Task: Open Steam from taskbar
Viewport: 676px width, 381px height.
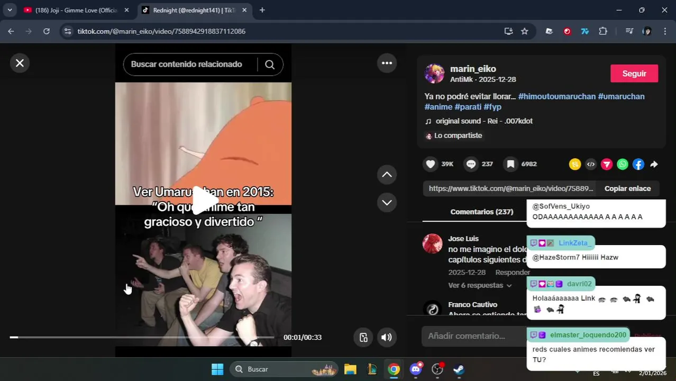Action: tap(459, 369)
